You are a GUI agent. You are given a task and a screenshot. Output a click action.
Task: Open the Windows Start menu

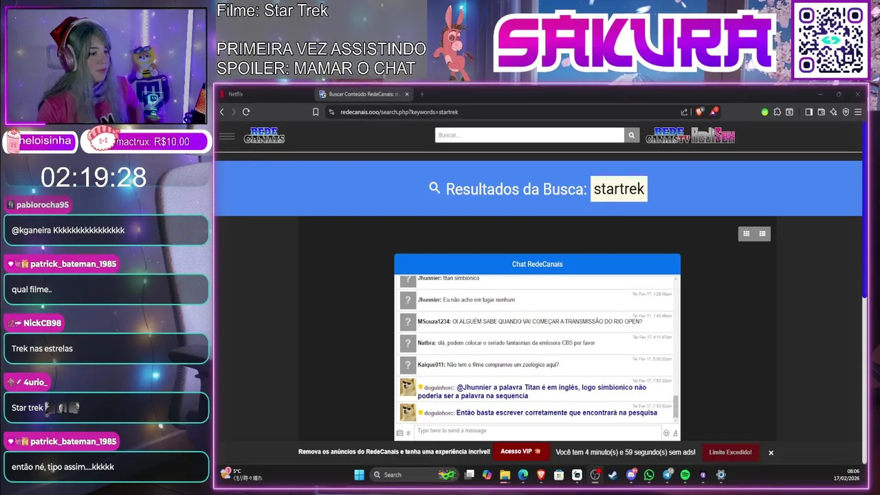pyautogui.click(x=359, y=475)
